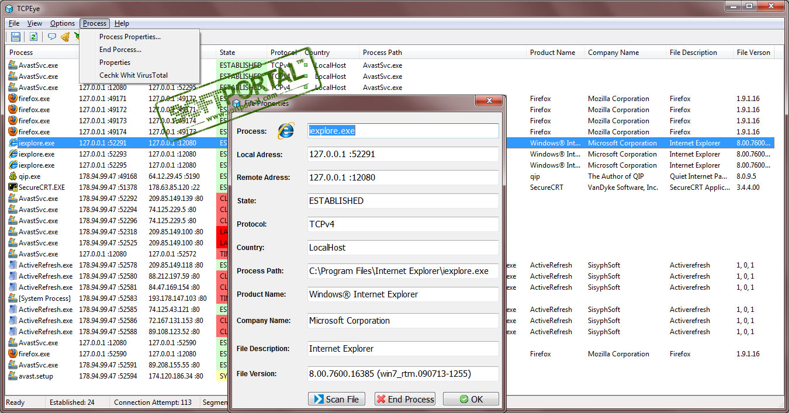Viewport: 789px width, 413px height.
Task: Click the Local Adress field
Action: [x=403, y=154]
